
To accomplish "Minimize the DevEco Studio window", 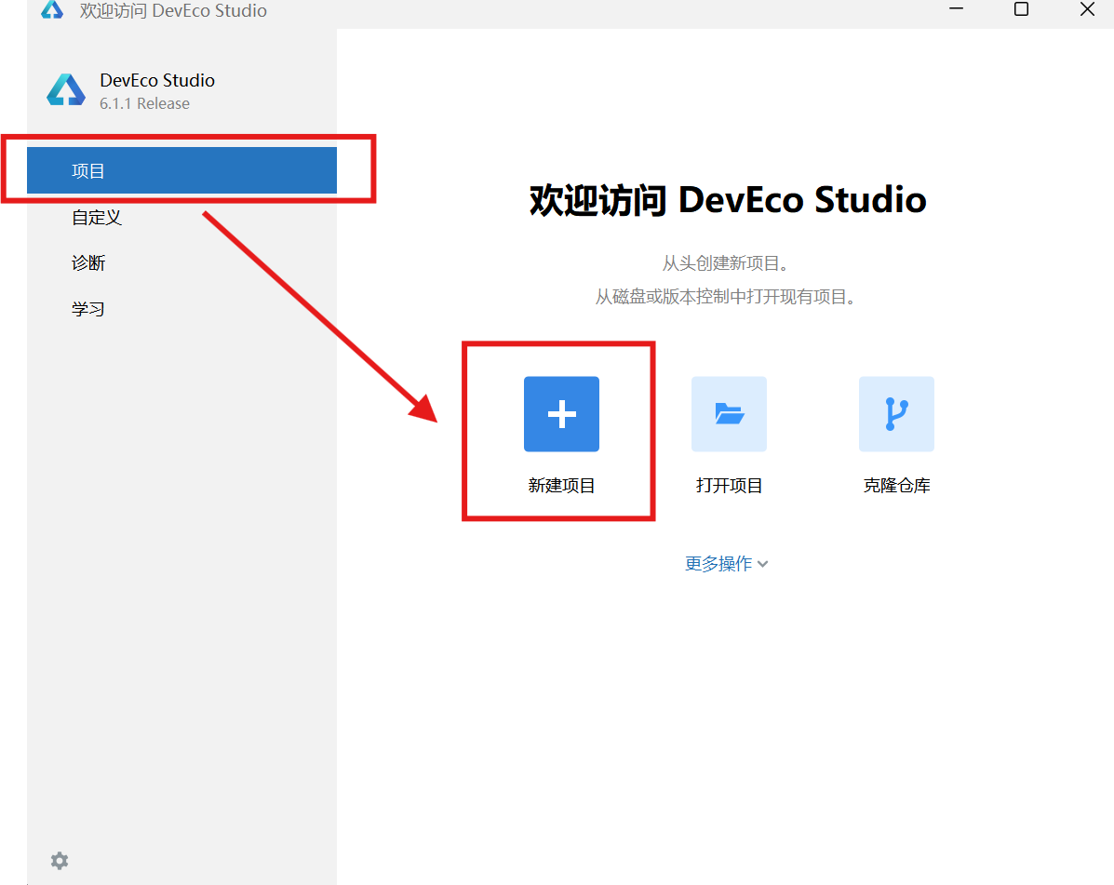I will click(957, 9).
